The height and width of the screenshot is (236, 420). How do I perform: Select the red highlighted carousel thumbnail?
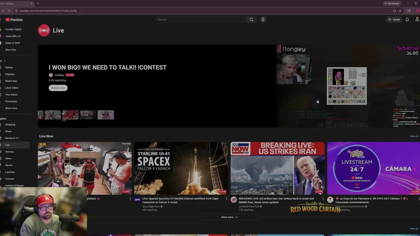click(71, 115)
